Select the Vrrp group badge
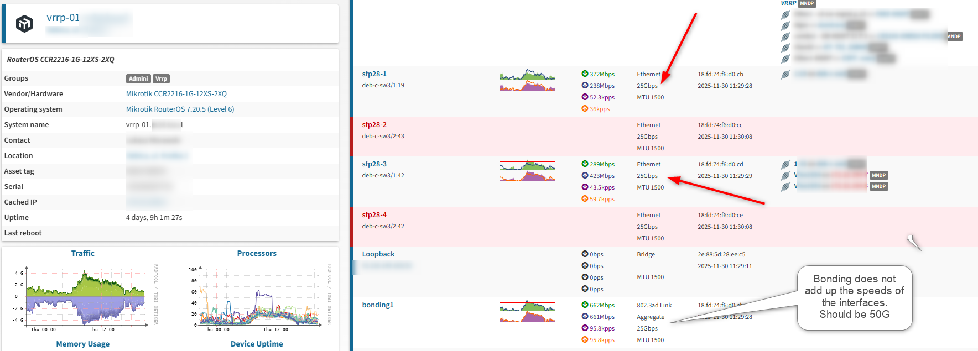978x351 pixels. (161, 79)
